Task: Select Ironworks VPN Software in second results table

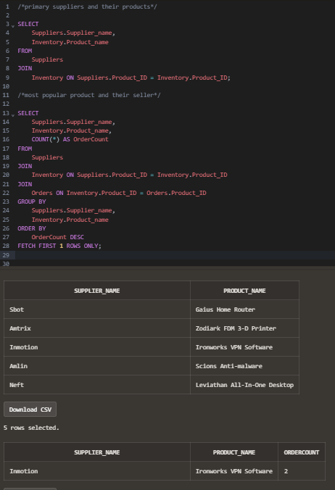Action: pos(234,471)
